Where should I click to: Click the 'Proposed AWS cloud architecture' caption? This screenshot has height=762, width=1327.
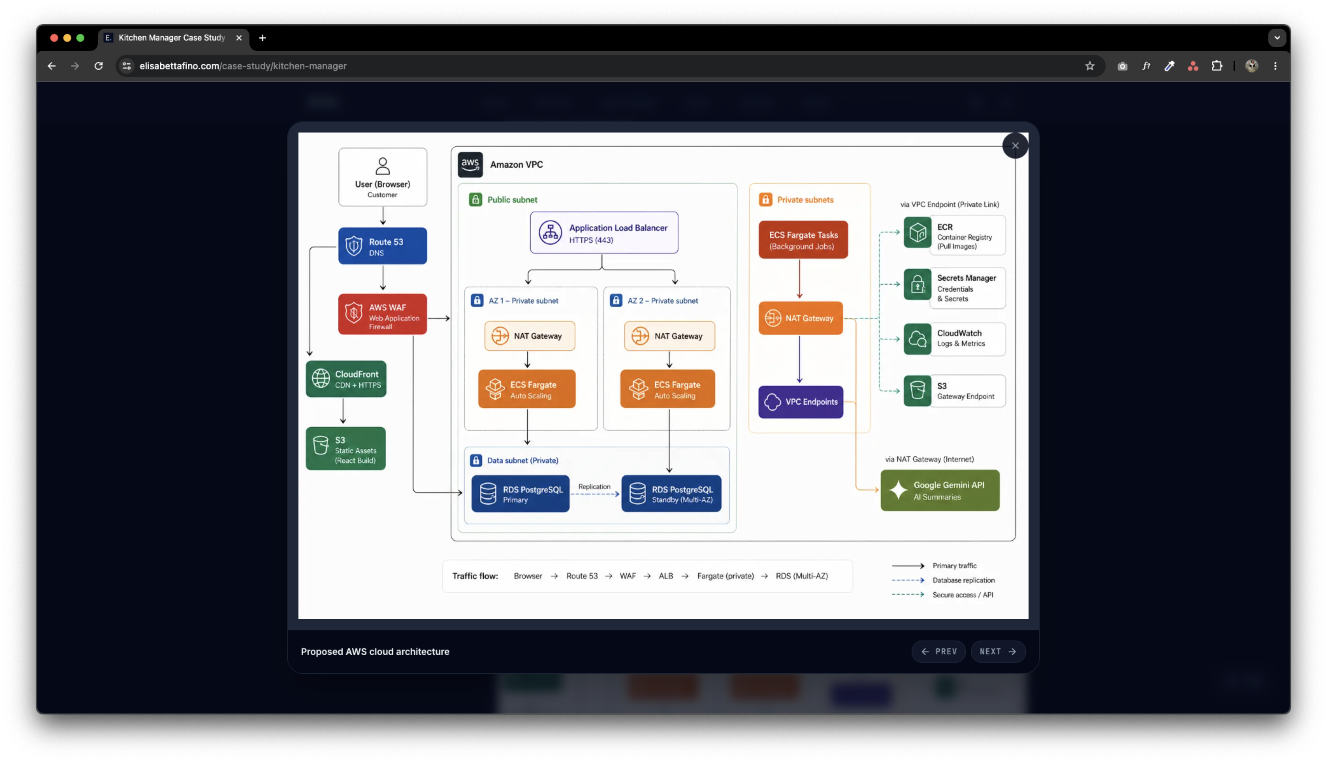[x=375, y=652]
